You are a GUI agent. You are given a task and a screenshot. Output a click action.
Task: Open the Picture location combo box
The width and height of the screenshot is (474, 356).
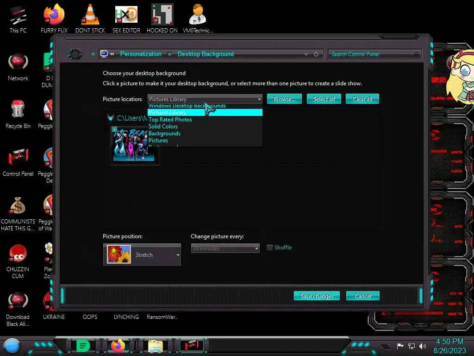pos(205,99)
